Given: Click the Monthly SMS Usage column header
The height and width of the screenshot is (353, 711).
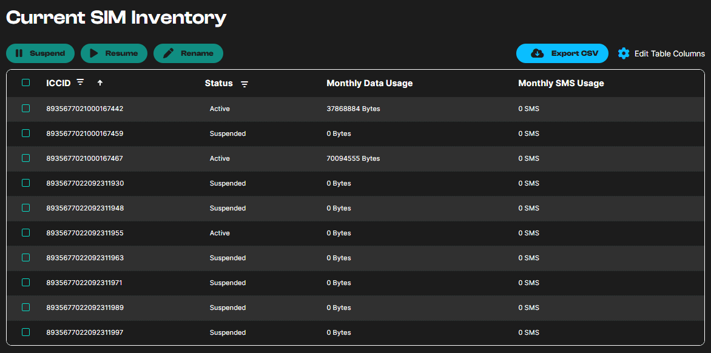Looking at the screenshot, I should (561, 83).
